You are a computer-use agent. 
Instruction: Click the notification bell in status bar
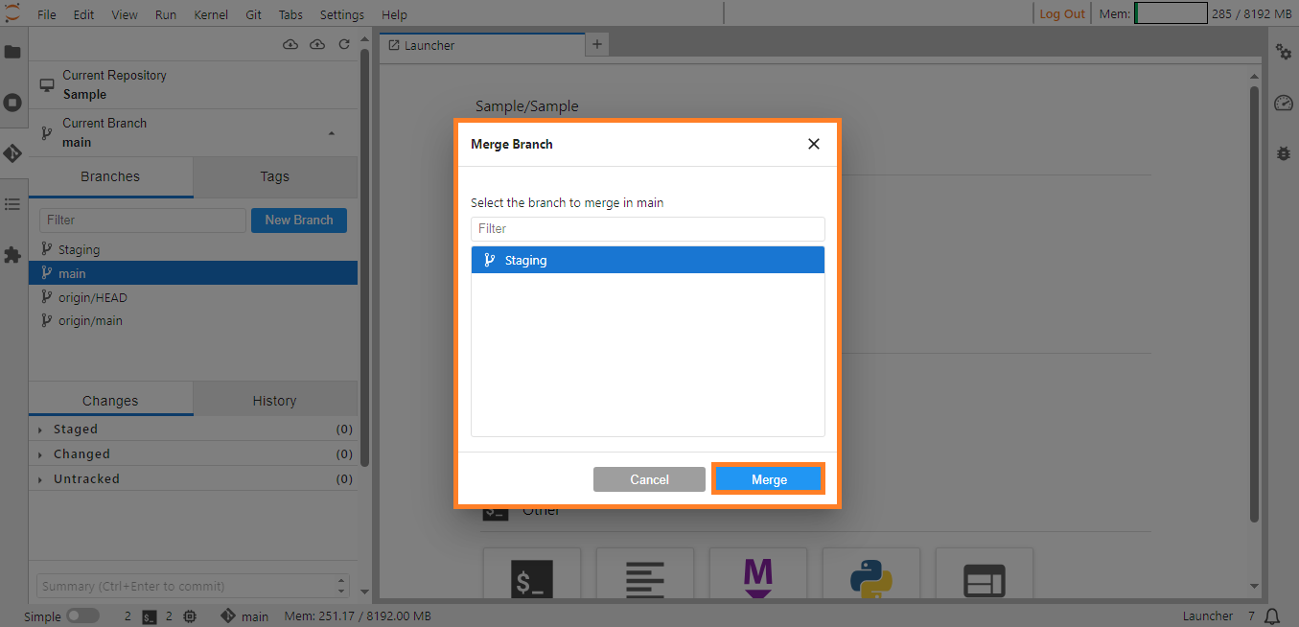(x=1272, y=616)
